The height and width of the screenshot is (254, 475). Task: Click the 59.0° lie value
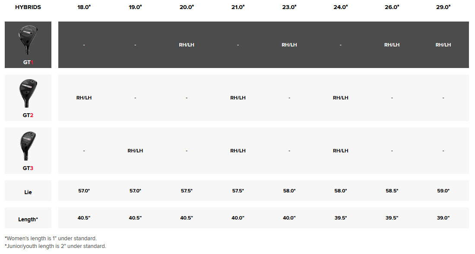443,191
